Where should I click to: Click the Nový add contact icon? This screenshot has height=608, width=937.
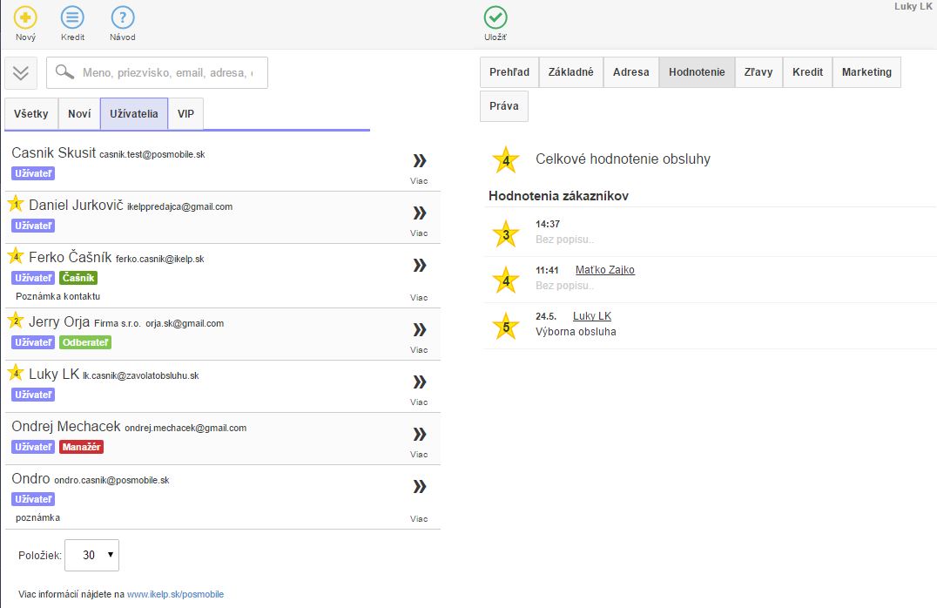[x=26, y=17]
